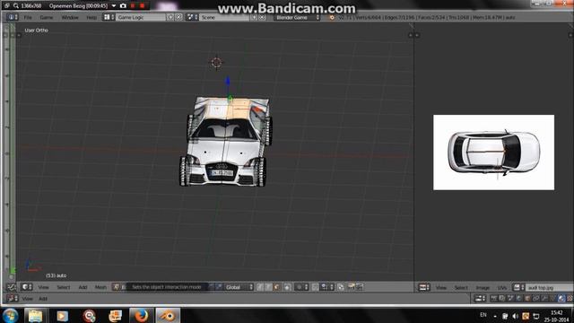Image resolution: width=574 pixels, height=323 pixels.
Task: Open the Material properties tab
Action: [561, 299]
